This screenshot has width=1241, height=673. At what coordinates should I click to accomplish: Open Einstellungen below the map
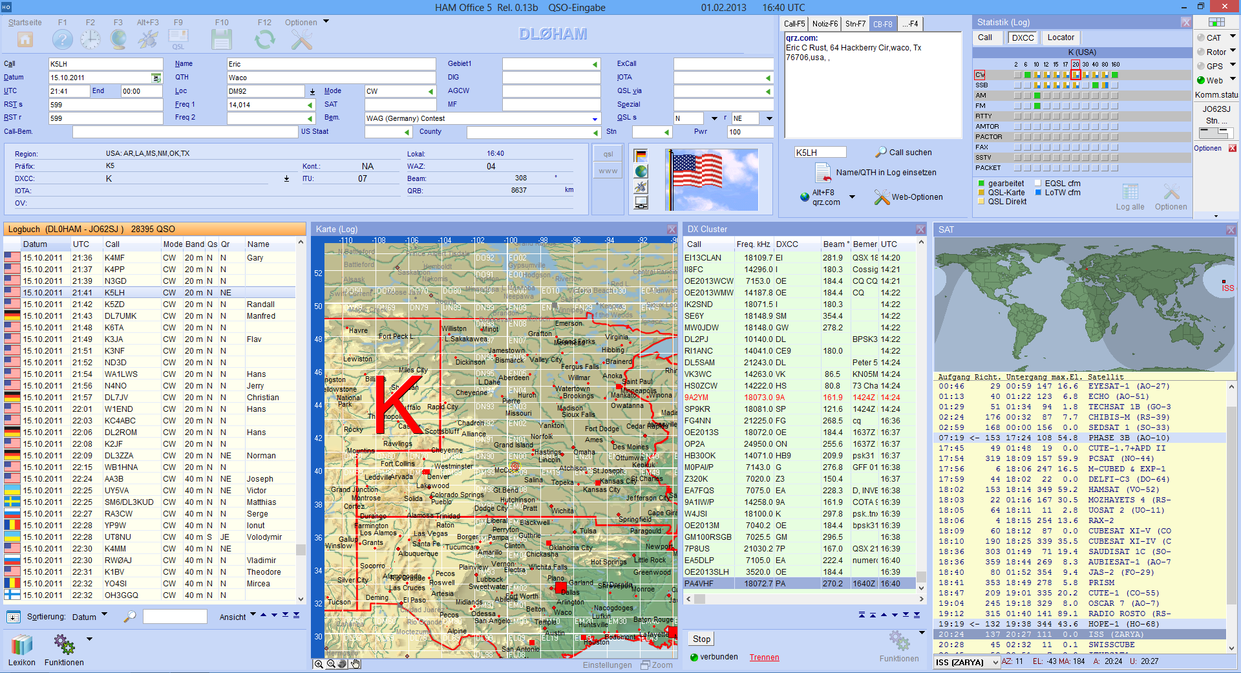point(608,665)
